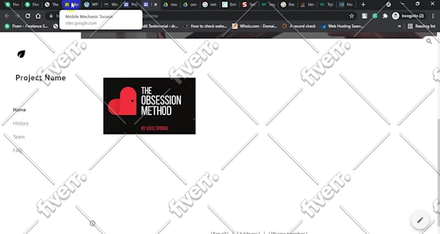
Task: Open Fiverr - Freelance bookmark
Action: click(27, 26)
